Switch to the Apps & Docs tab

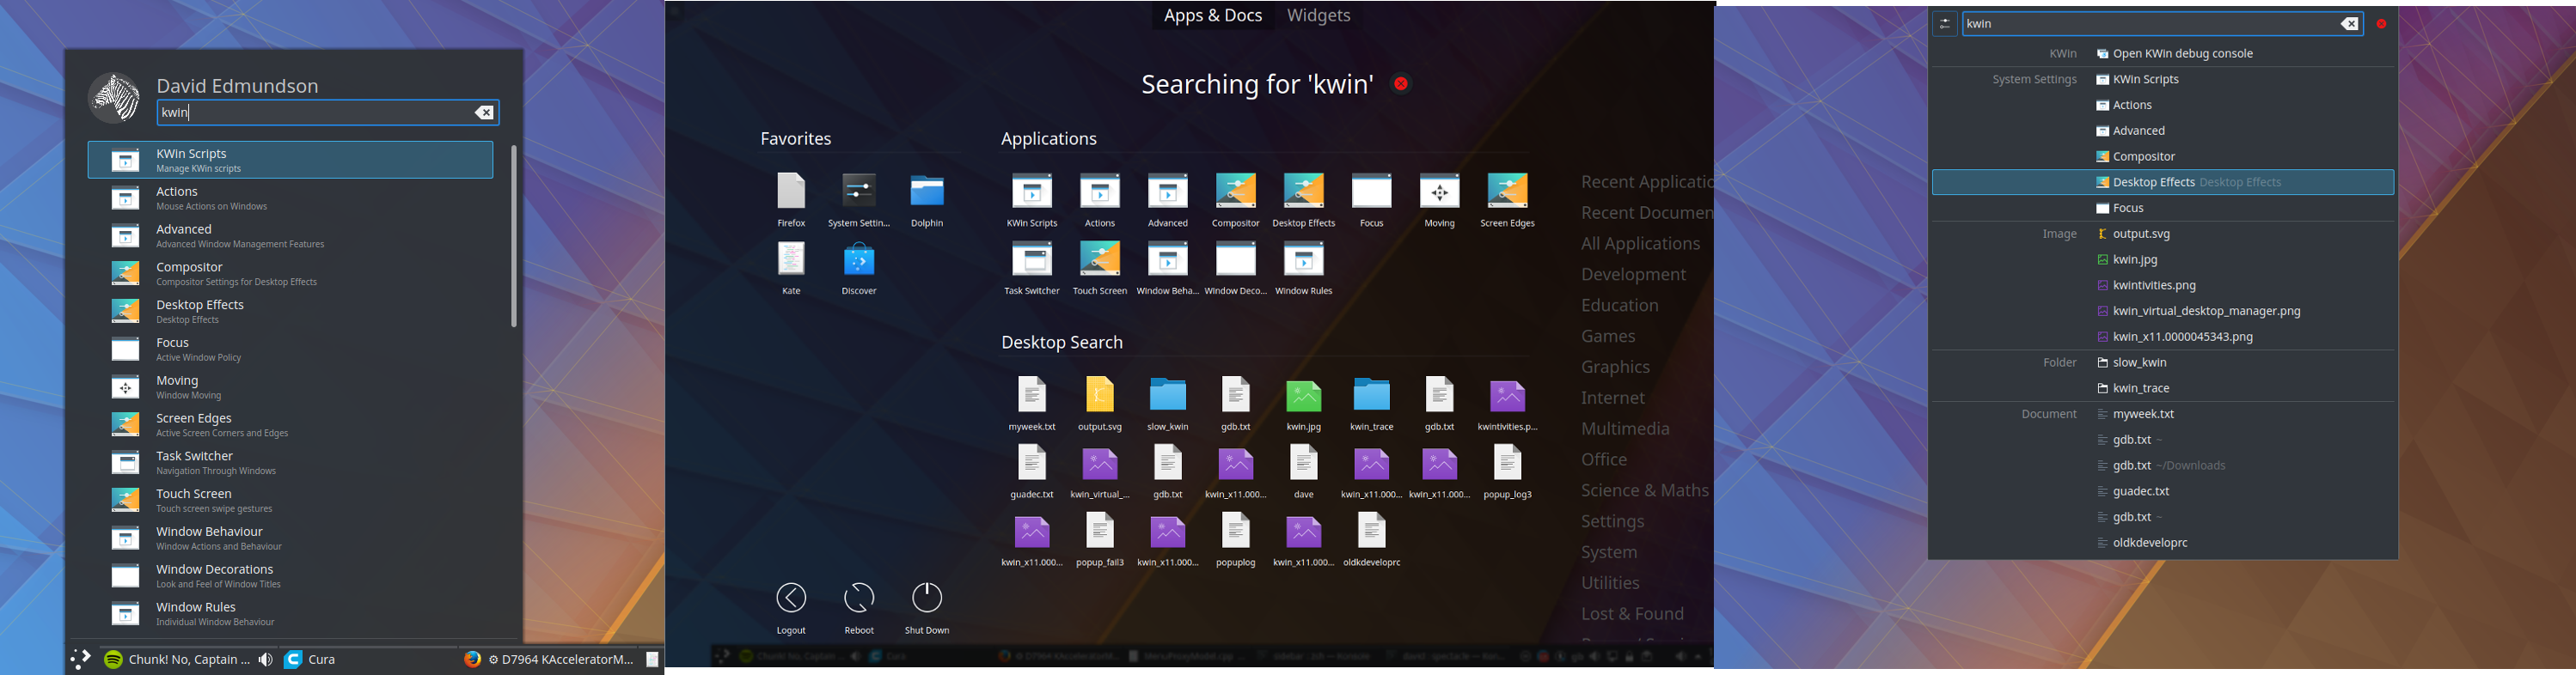1212,15
